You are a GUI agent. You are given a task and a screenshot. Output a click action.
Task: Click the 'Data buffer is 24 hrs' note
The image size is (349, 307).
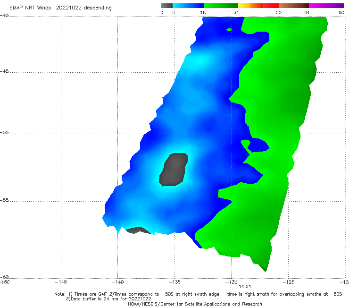coord(108,299)
